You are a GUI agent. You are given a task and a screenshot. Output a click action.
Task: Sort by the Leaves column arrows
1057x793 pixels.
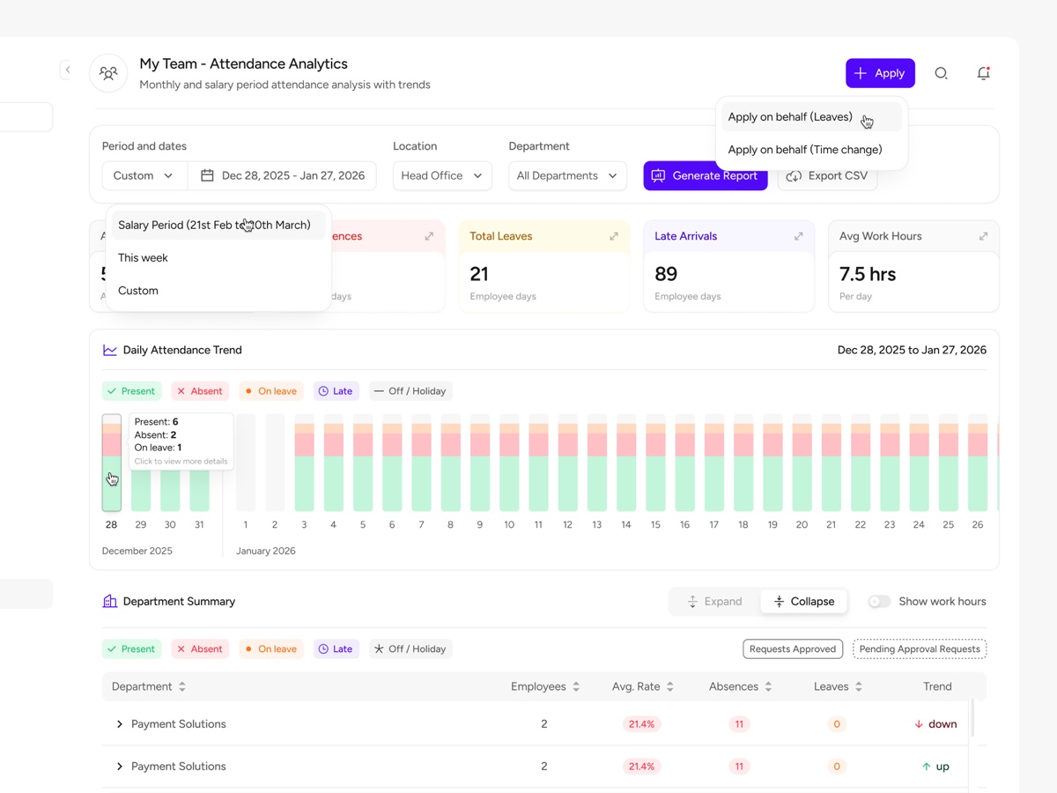859,686
